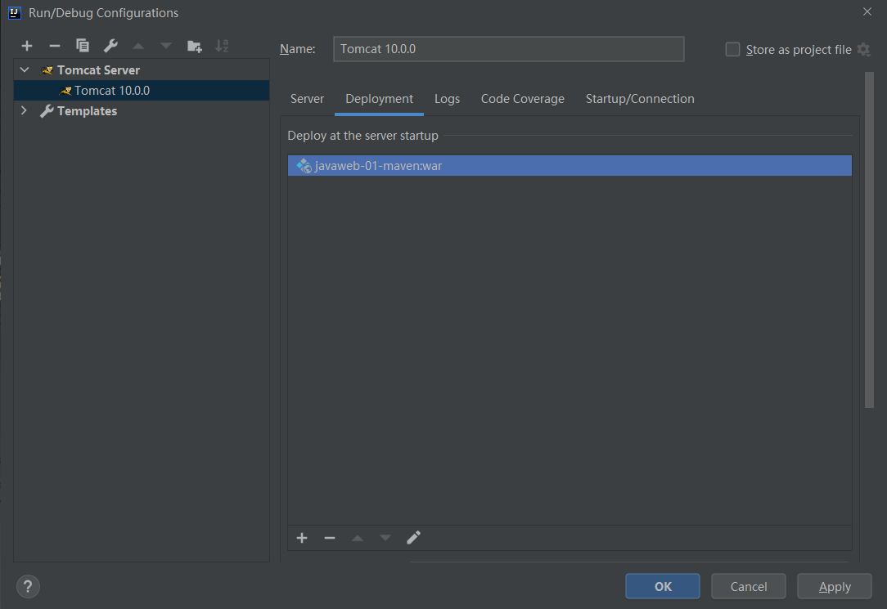Copy configuration icon in left toolbar
Image resolution: width=887 pixels, height=609 pixels.
click(83, 46)
